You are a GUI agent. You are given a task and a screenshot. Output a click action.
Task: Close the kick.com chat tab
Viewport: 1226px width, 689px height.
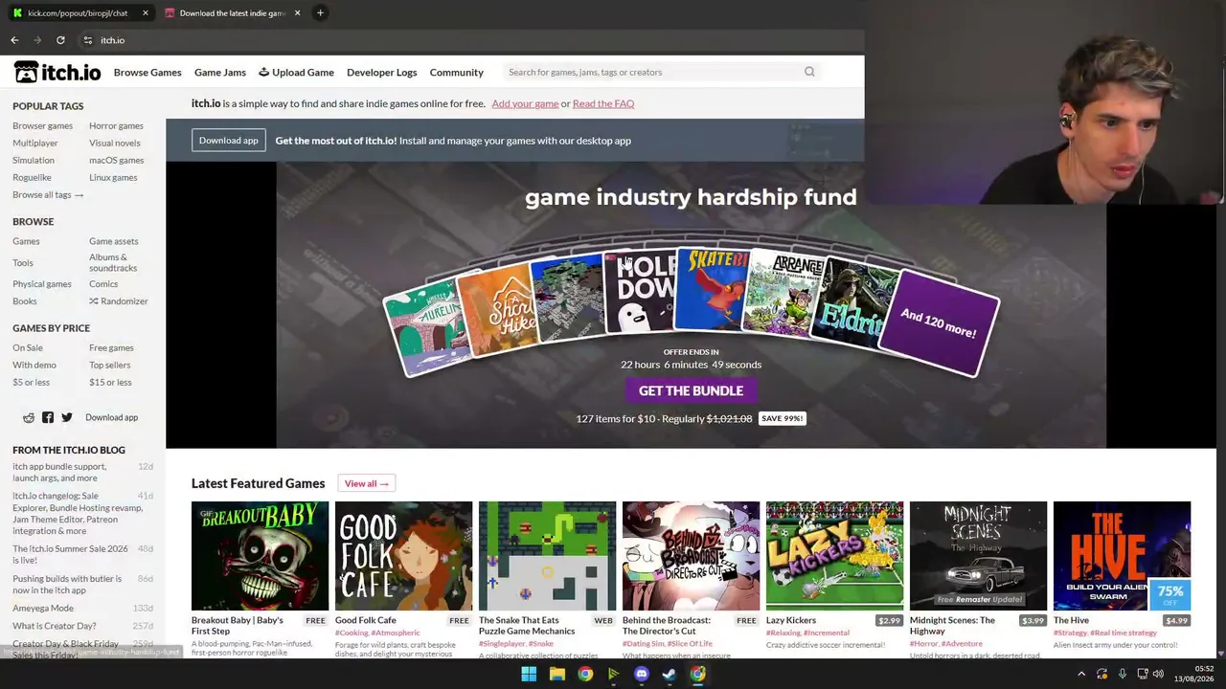[146, 13]
